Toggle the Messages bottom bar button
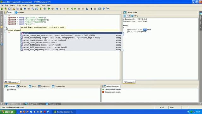 point(52,104)
